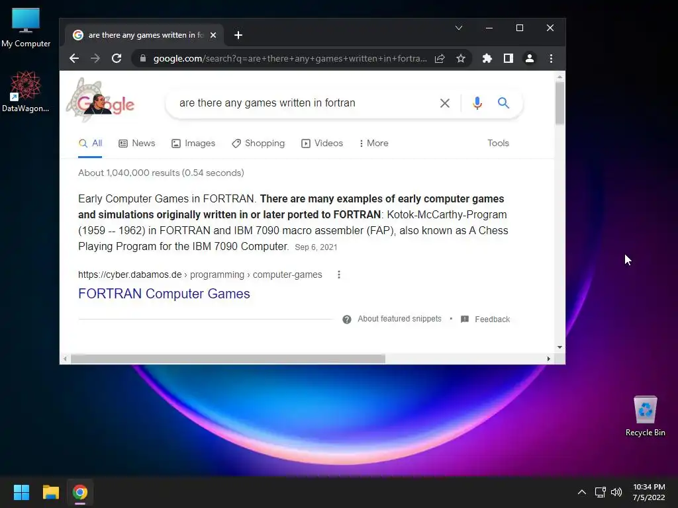Share this page from the address bar
678x508 pixels.
[x=440, y=58]
